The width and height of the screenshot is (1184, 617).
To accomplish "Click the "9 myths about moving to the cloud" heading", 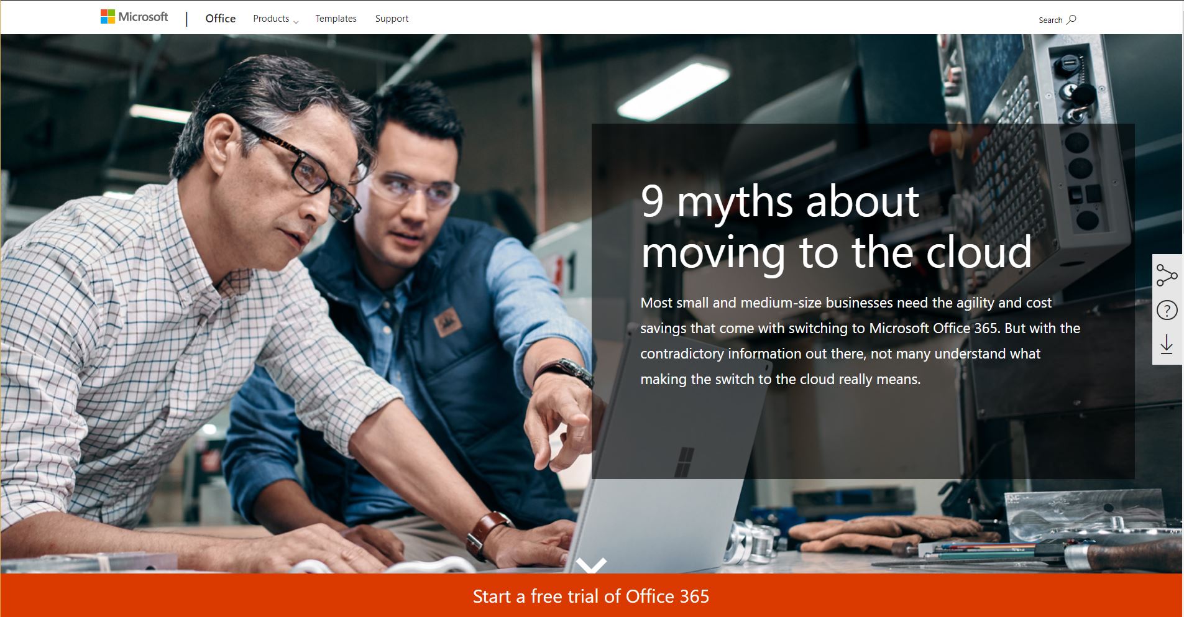I will point(836,227).
